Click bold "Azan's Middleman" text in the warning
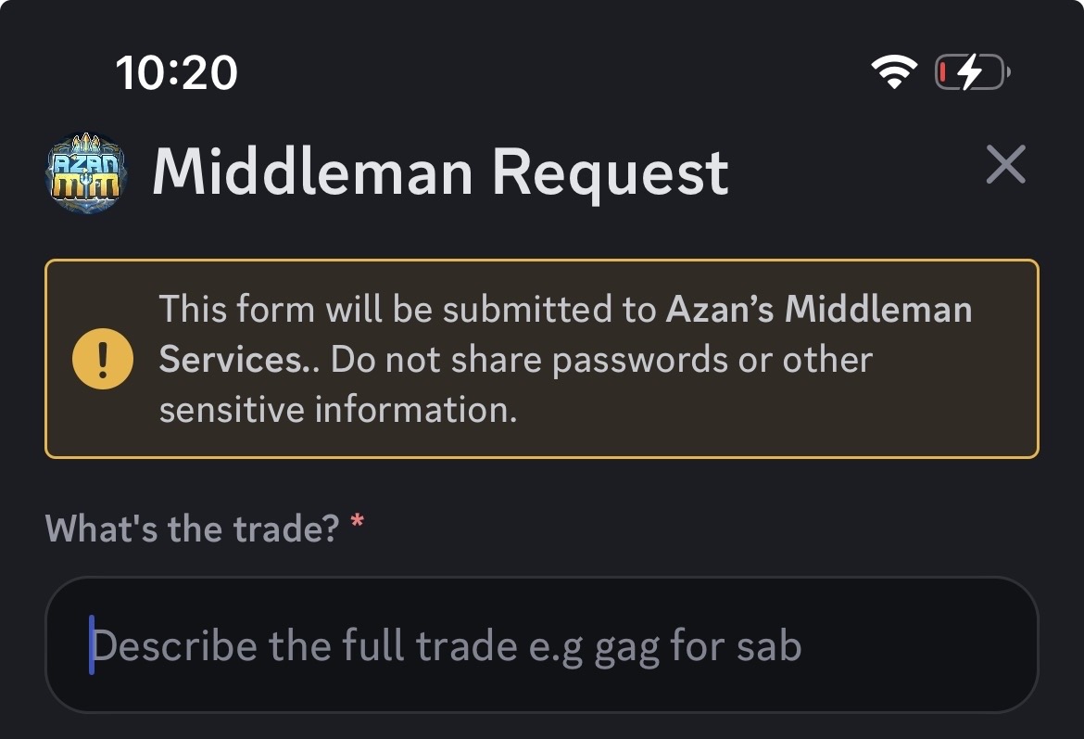The image size is (1084, 739). pyautogui.click(x=819, y=309)
